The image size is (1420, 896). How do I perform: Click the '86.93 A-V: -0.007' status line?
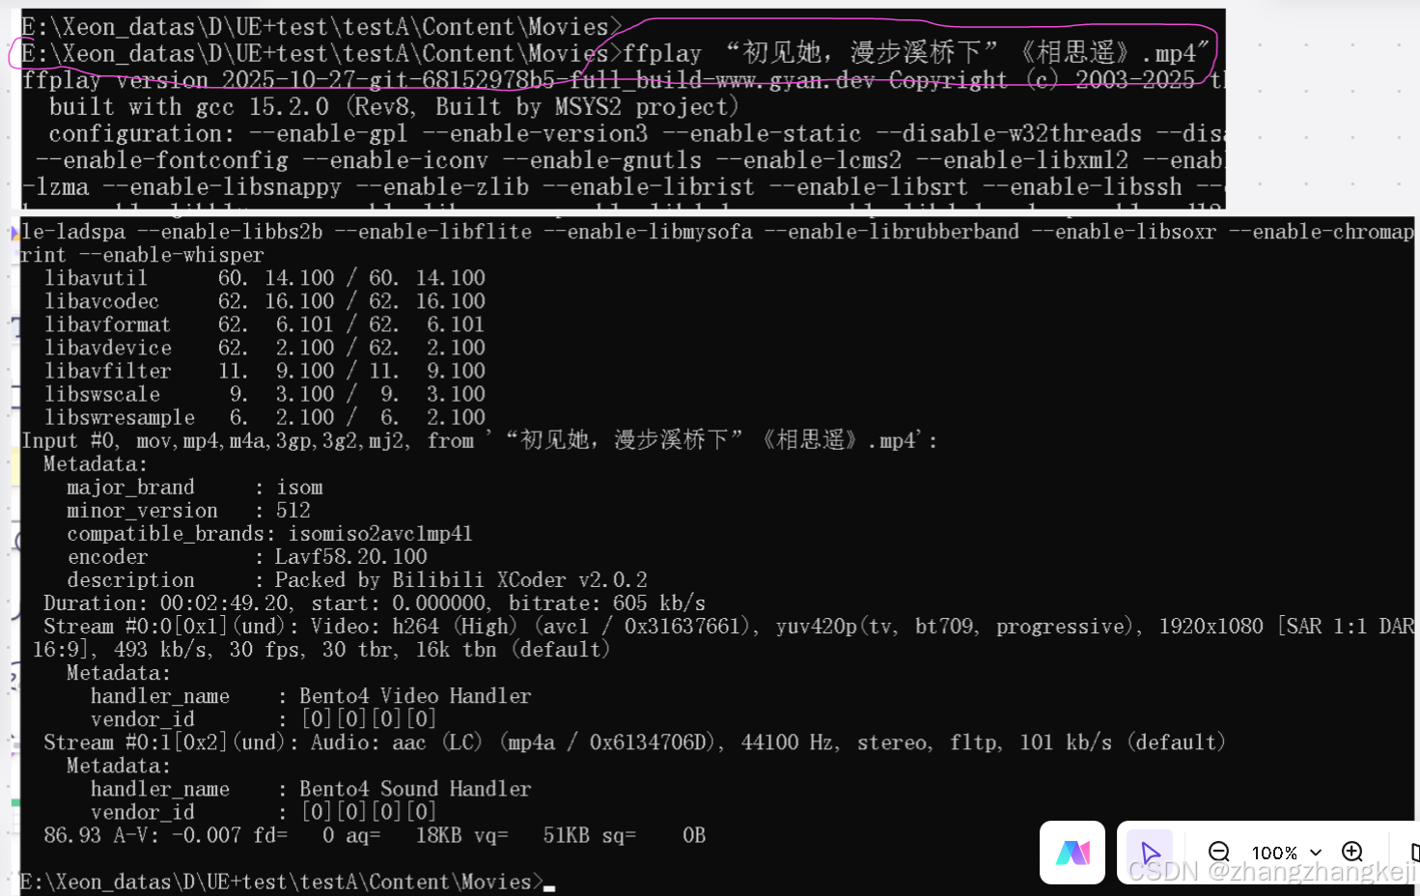click(x=375, y=835)
